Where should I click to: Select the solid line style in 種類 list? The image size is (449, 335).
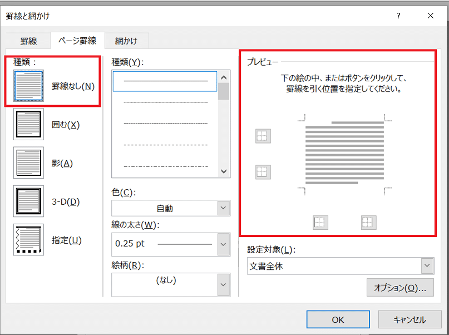(165, 81)
